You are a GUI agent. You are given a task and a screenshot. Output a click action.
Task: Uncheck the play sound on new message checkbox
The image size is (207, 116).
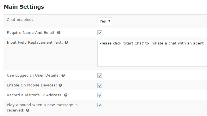coord(100,105)
